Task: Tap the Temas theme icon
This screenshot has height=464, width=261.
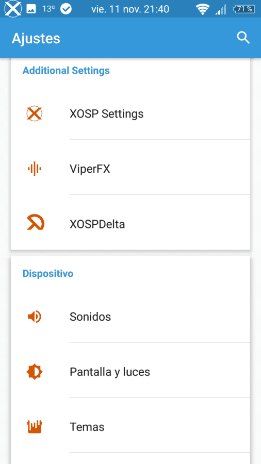Action: click(x=35, y=427)
